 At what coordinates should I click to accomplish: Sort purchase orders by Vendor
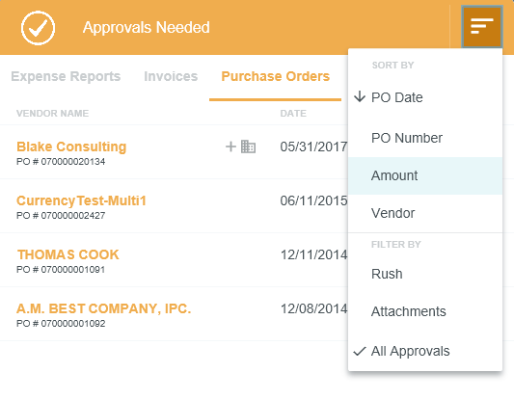[425, 213]
